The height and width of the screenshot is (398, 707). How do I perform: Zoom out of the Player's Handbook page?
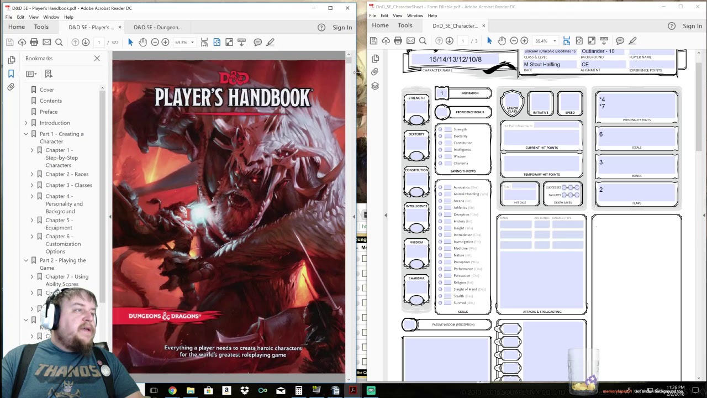point(155,42)
